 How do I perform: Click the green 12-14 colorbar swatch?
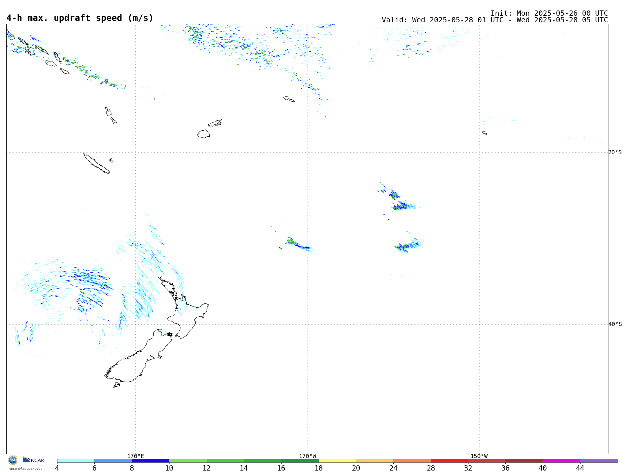tap(225, 461)
